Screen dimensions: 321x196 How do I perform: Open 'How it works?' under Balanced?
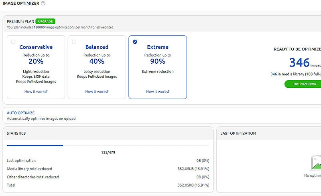tap(97, 91)
